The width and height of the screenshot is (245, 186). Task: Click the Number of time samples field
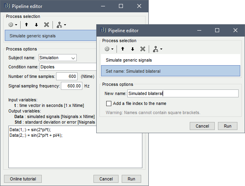[67, 76]
